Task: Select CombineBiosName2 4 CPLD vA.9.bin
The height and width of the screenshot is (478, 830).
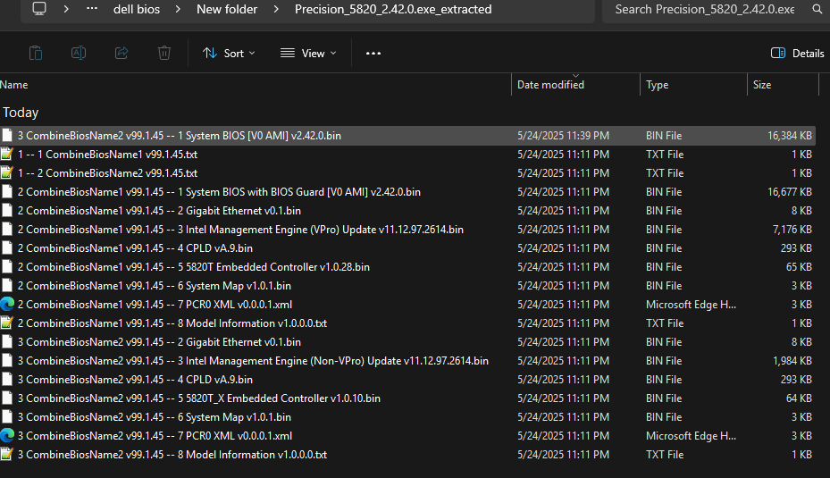Action: click(x=407, y=380)
